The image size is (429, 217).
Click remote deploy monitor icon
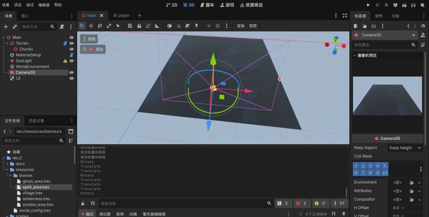pyautogui.click(x=395, y=5)
